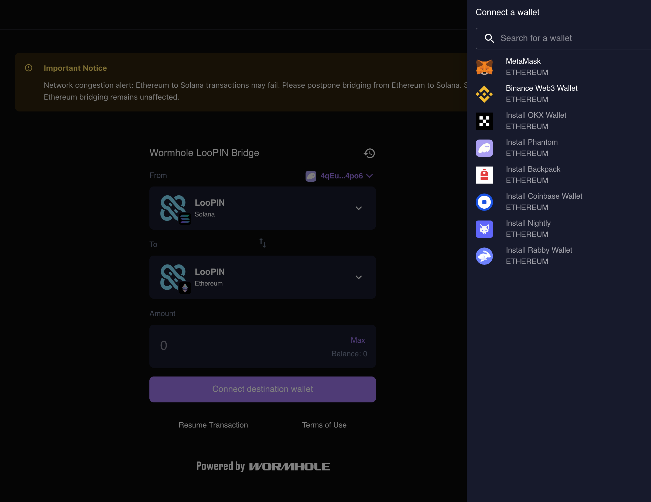Click the Rabby Wallet rabbit icon
The width and height of the screenshot is (651, 502).
(x=484, y=256)
